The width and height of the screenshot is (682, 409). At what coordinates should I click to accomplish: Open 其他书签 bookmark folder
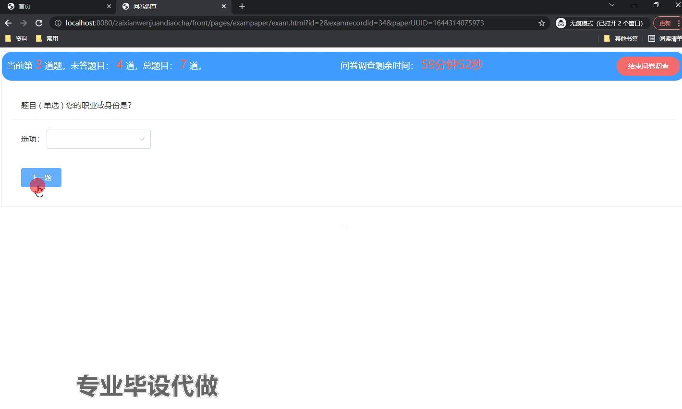(x=621, y=38)
